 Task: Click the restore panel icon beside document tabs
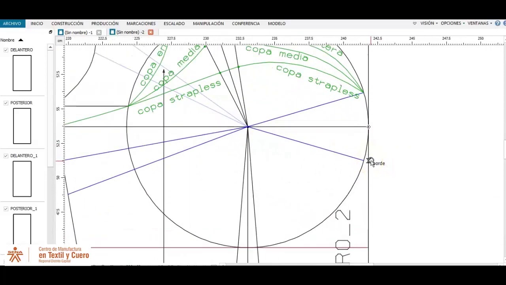(51, 32)
